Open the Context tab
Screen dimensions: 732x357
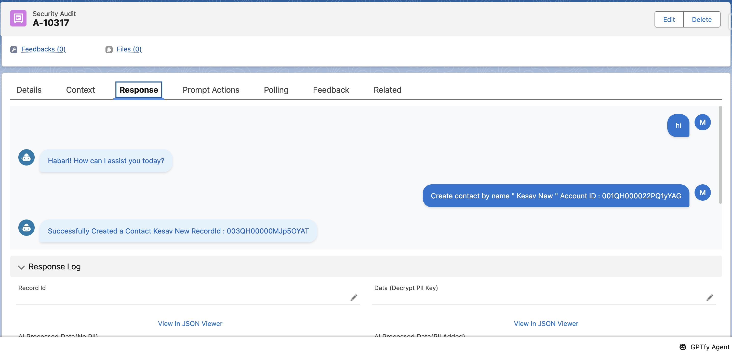pyautogui.click(x=81, y=90)
